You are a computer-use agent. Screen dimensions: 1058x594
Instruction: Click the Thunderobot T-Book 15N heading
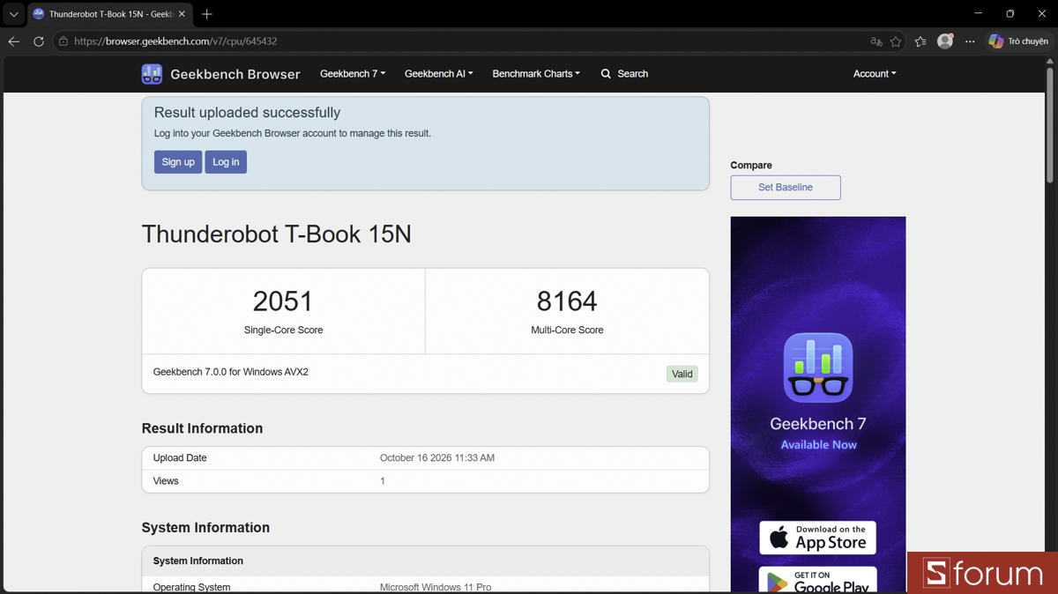click(x=277, y=234)
